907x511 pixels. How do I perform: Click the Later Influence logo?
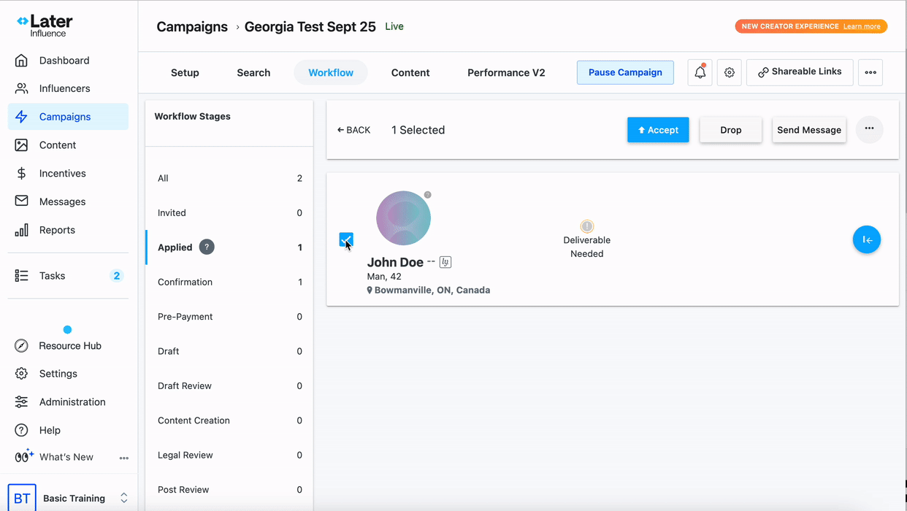point(45,26)
